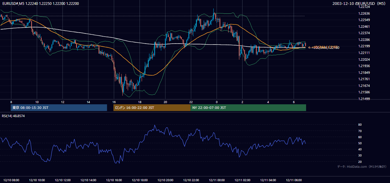Click hour tick 14 under the price chart
This screenshot has height=183, width=390.
[x=88, y=102]
